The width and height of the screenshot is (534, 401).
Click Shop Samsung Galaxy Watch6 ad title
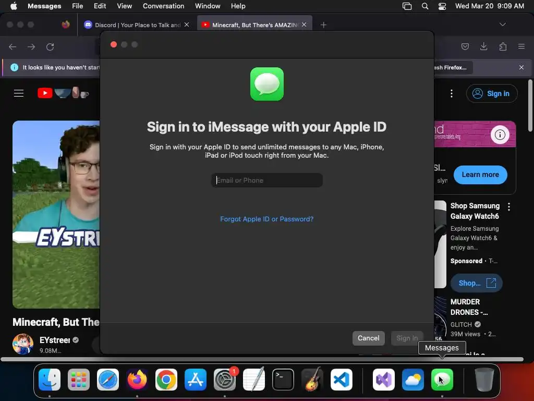(475, 211)
